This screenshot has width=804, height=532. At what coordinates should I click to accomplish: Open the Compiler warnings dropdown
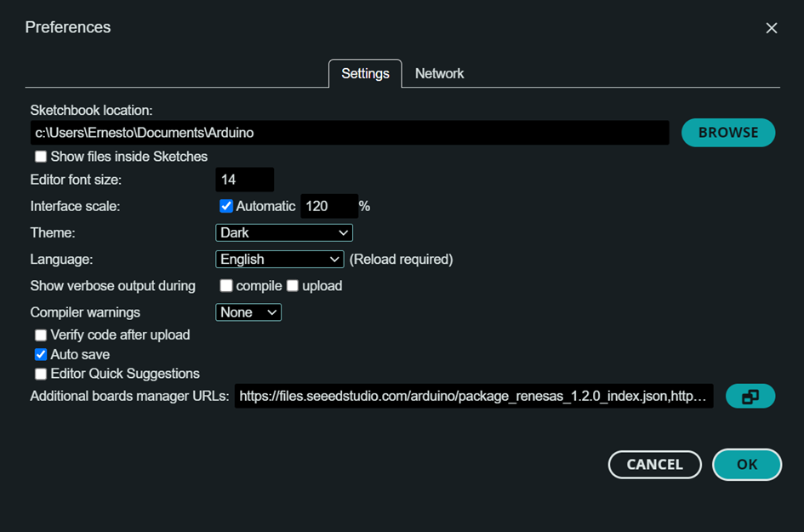click(x=248, y=312)
